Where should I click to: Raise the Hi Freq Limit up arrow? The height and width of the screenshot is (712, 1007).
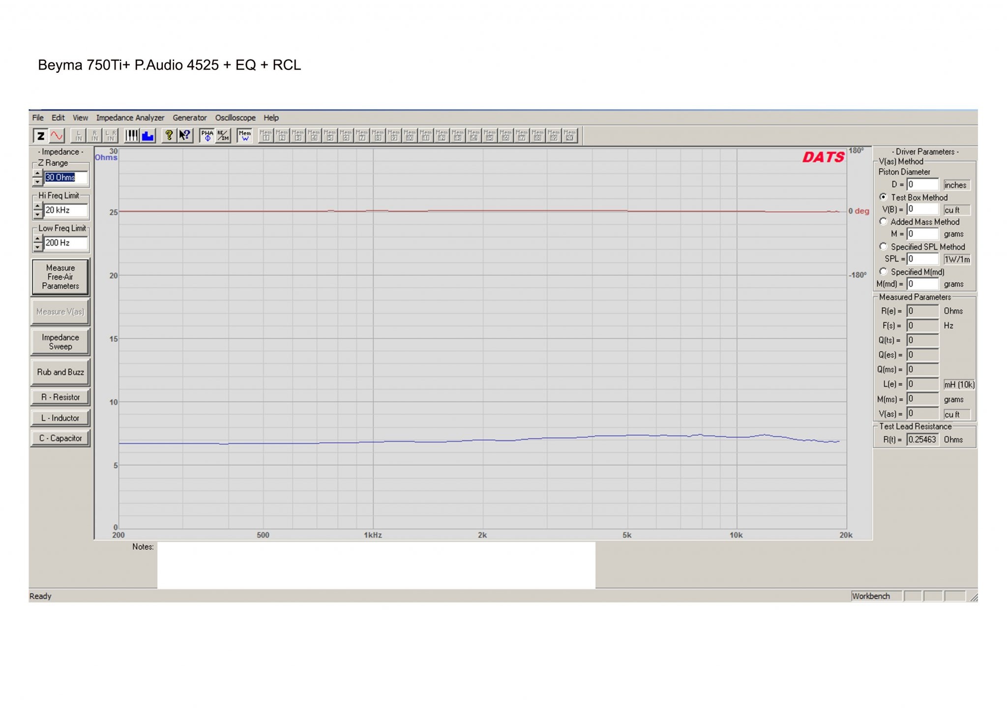38,207
